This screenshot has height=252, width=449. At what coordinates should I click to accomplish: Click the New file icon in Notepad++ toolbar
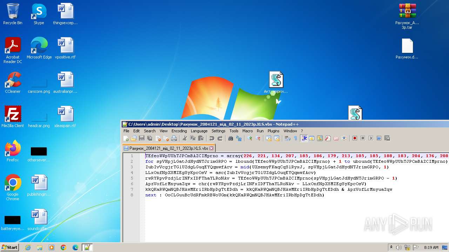[x=126, y=138]
